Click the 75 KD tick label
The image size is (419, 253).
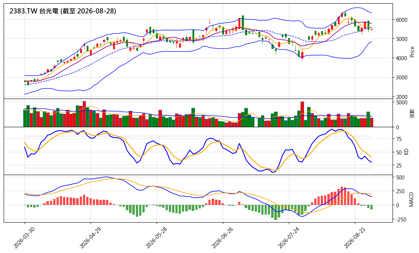coord(399,139)
